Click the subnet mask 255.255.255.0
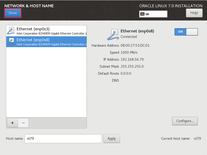The width and height of the screenshot is (207, 155). coord(132,67)
